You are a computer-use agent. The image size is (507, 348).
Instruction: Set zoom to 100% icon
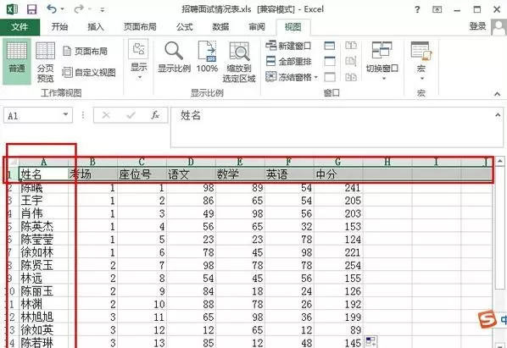207,57
